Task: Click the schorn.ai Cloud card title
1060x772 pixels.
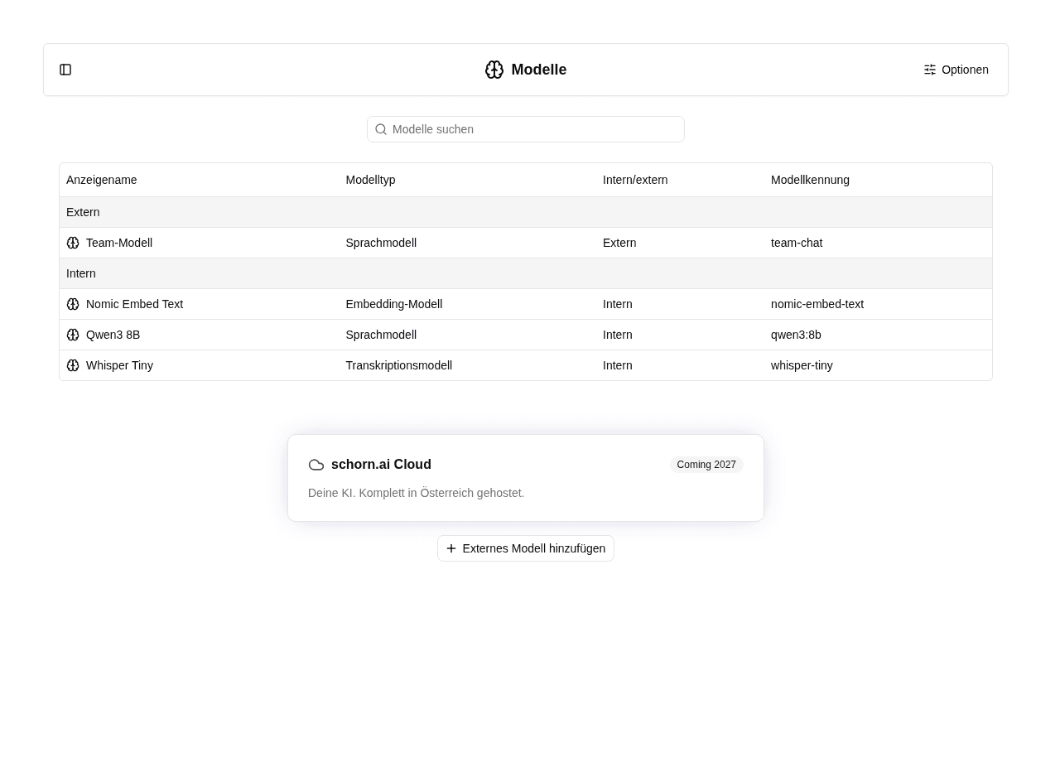Action: 381,465
